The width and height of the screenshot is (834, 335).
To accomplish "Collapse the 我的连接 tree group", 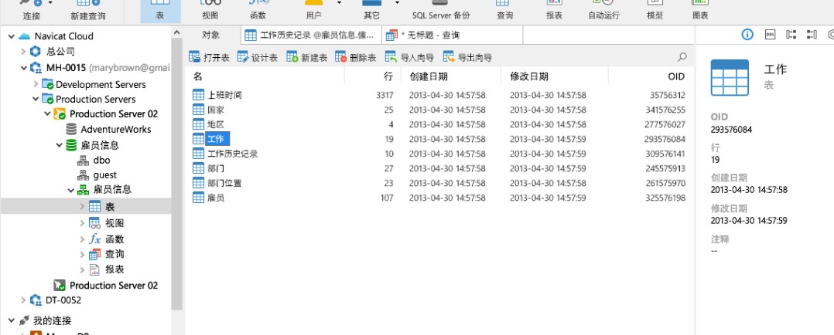I will (11, 320).
